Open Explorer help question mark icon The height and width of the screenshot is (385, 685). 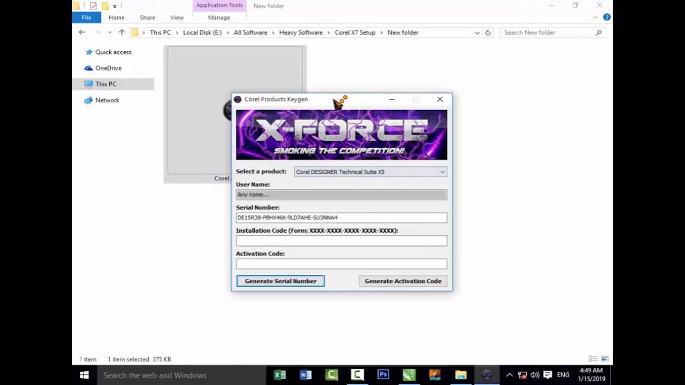click(x=606, y=18)
